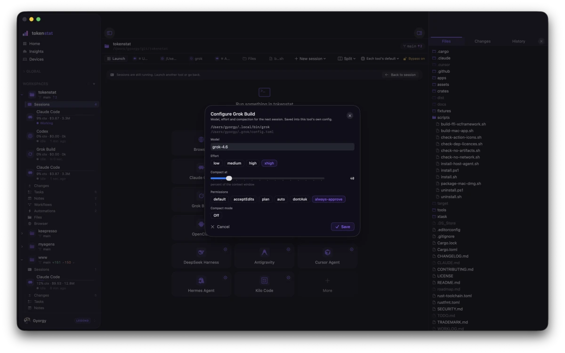Open Automations in tokenstat workspace
565x353 pixels.
pos(45,211)
